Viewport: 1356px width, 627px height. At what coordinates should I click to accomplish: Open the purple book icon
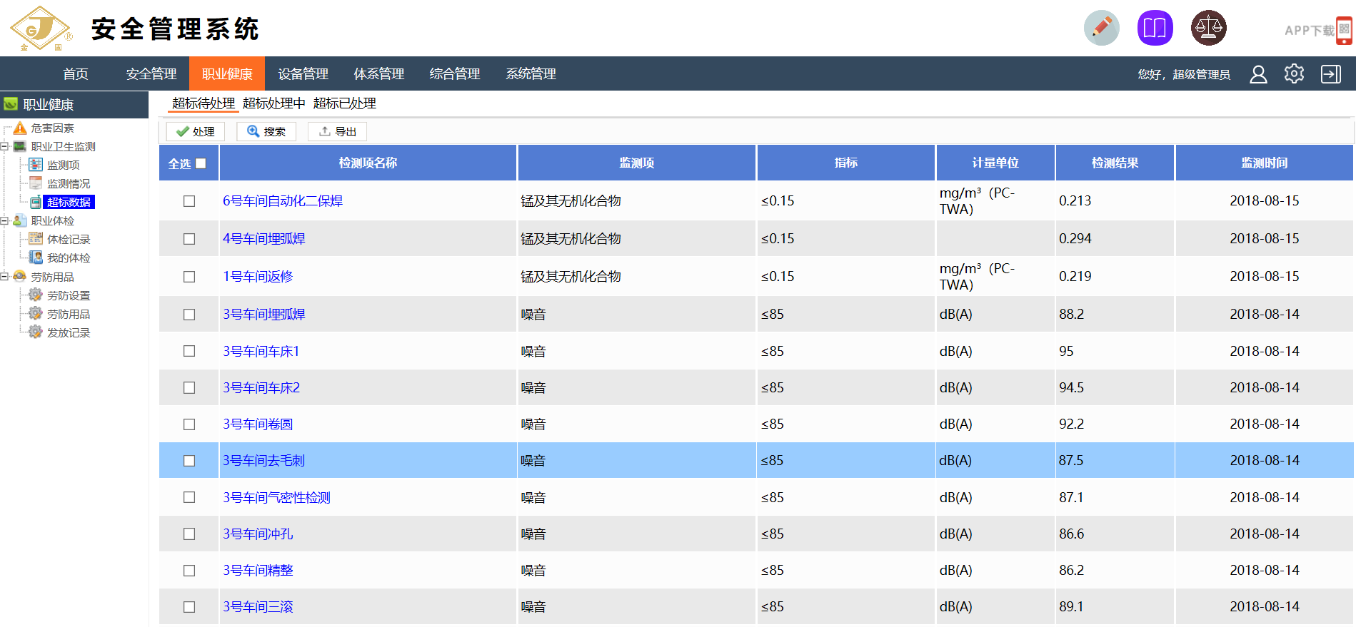[1155, 29]
